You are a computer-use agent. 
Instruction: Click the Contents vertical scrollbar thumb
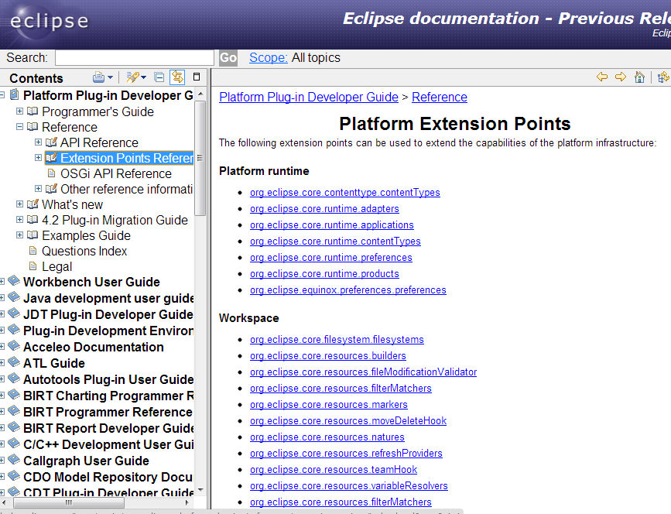200,158
